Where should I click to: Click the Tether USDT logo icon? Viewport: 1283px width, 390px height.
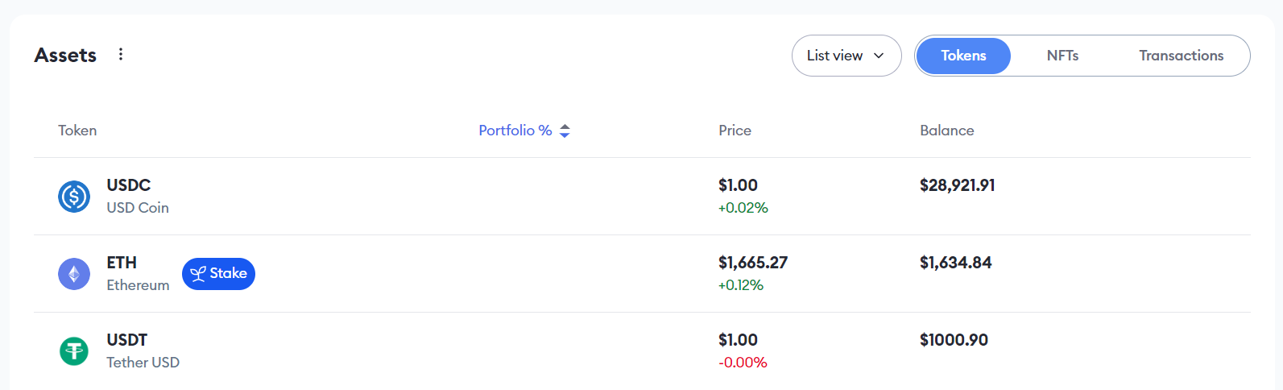[x=74, y=351]
